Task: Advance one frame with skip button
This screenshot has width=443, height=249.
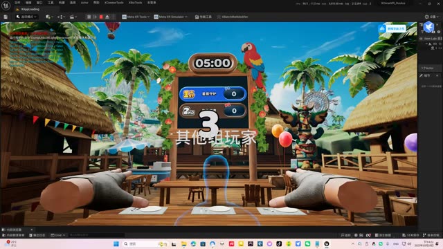Action: pyautogui.click(x=96, y=17)
